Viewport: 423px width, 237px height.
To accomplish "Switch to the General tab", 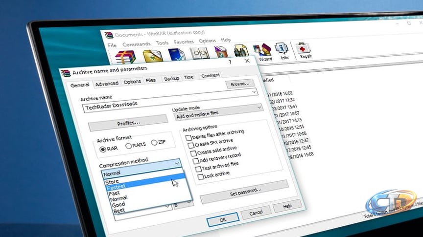I will tap(80, 85).
